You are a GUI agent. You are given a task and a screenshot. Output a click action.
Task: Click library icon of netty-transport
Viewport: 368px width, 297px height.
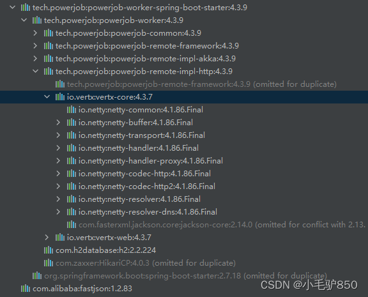pos(72,135)
